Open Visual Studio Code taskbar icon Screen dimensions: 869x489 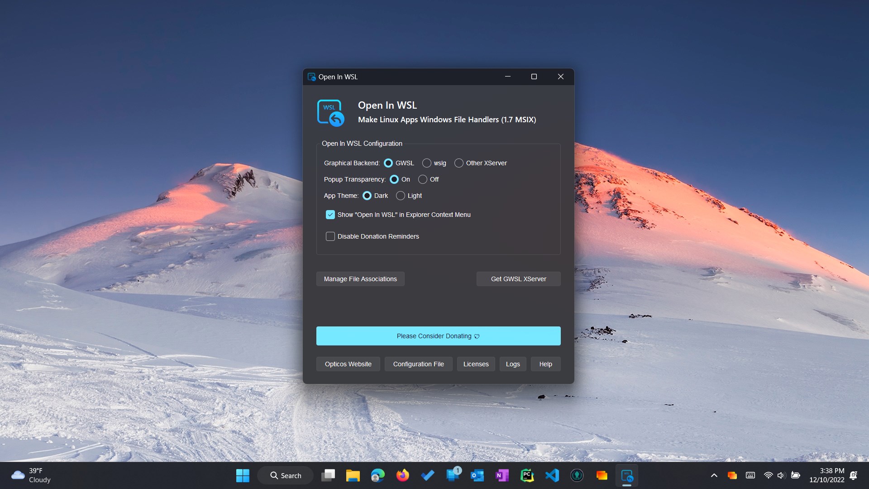click(x=552, y=475)
